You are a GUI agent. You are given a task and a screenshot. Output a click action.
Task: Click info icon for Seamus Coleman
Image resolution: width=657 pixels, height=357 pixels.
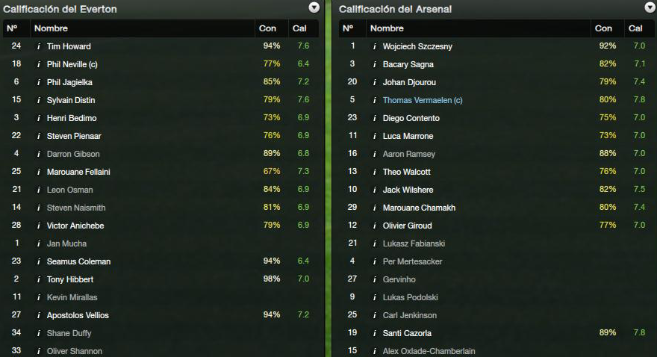[39, 261]
